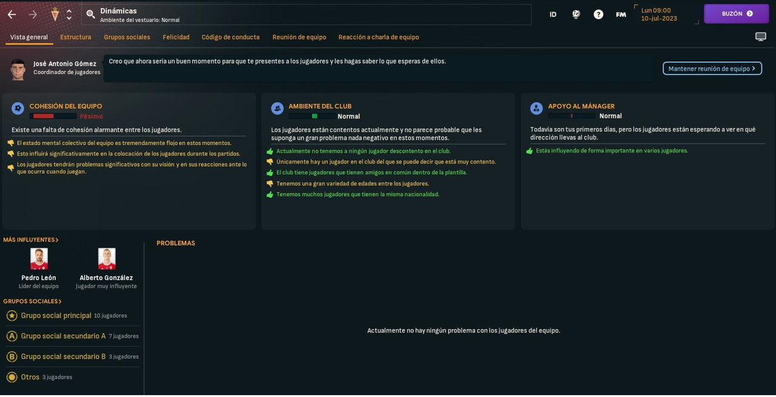
Task: Click the name Alberto González
Action: (106, 278)
